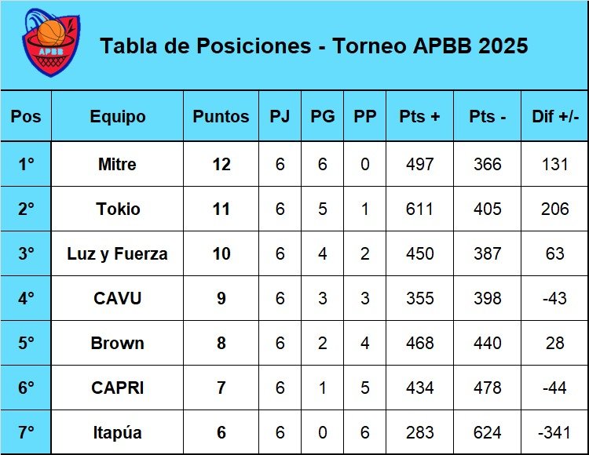Screen dimensions: 589x455
Task: Click the CAVU team name
Action: pyautogui.click(x=117, y=299)
